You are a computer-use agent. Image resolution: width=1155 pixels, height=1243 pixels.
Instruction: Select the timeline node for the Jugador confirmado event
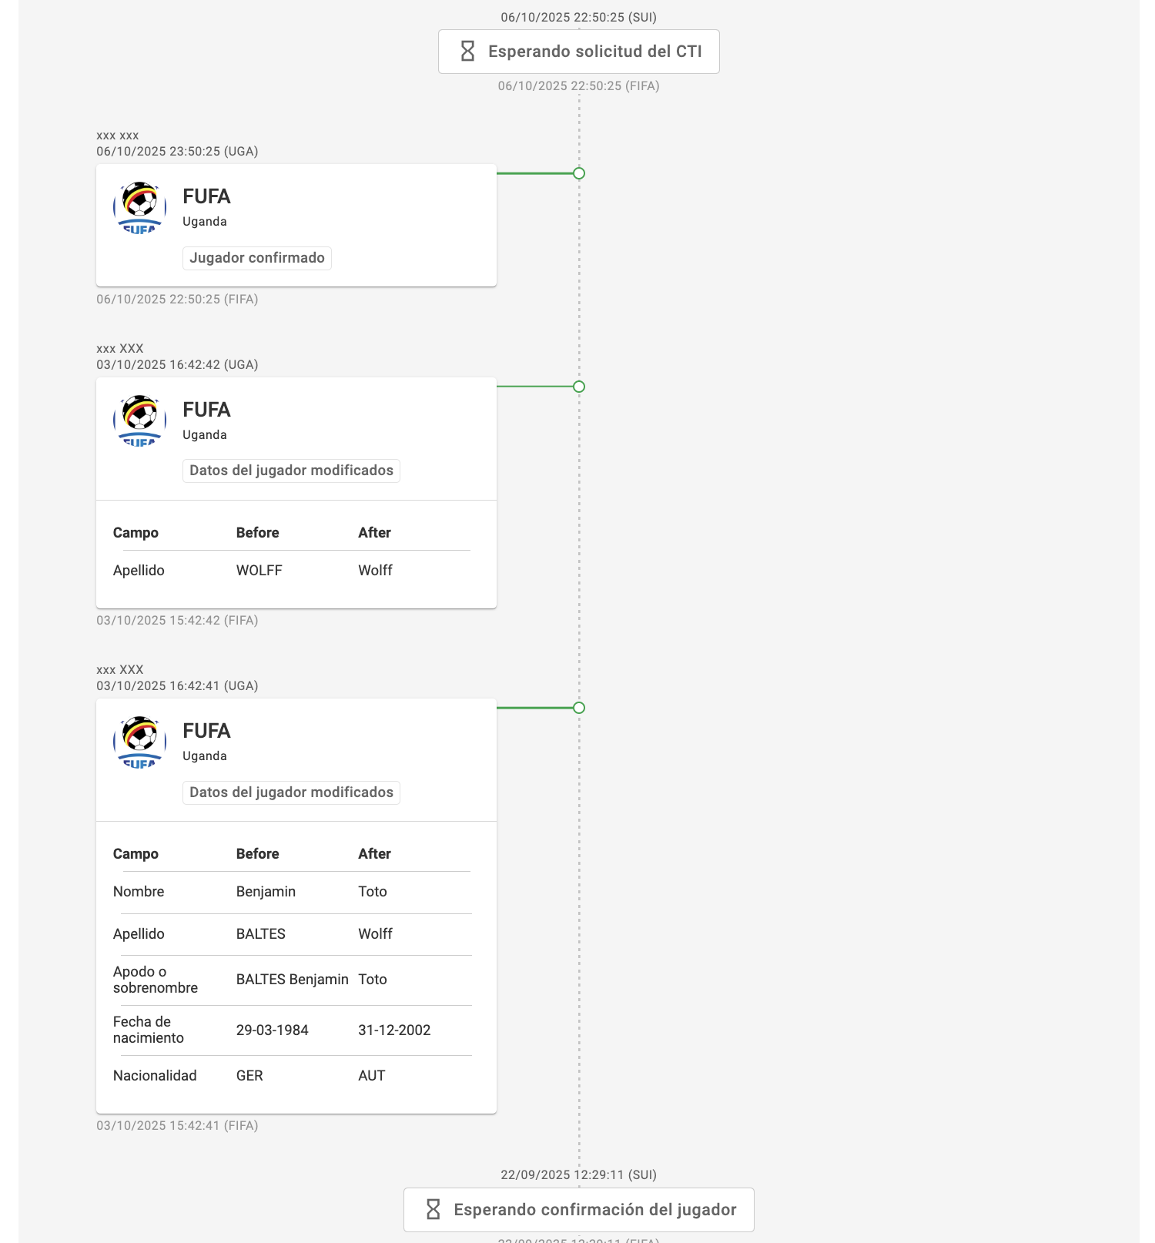coord(579,173)
